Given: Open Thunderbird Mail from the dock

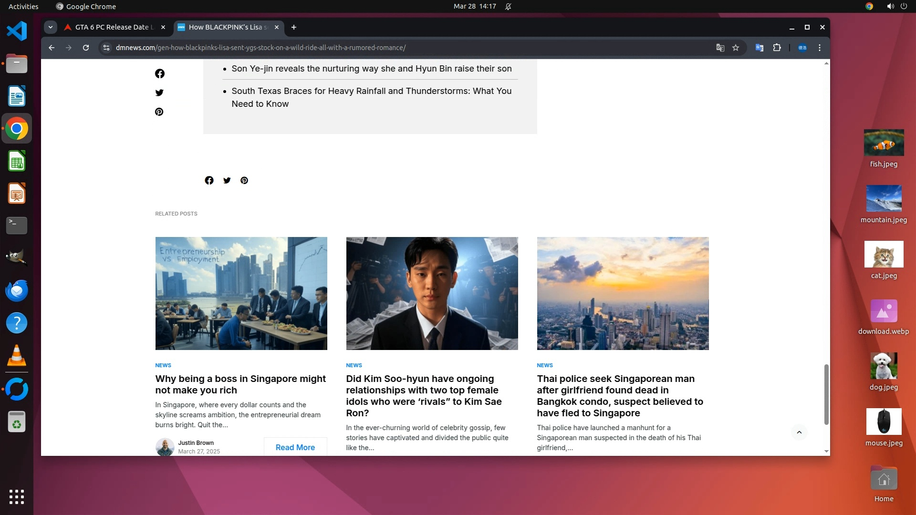Looking at the screenshot, I should (17, 290).
